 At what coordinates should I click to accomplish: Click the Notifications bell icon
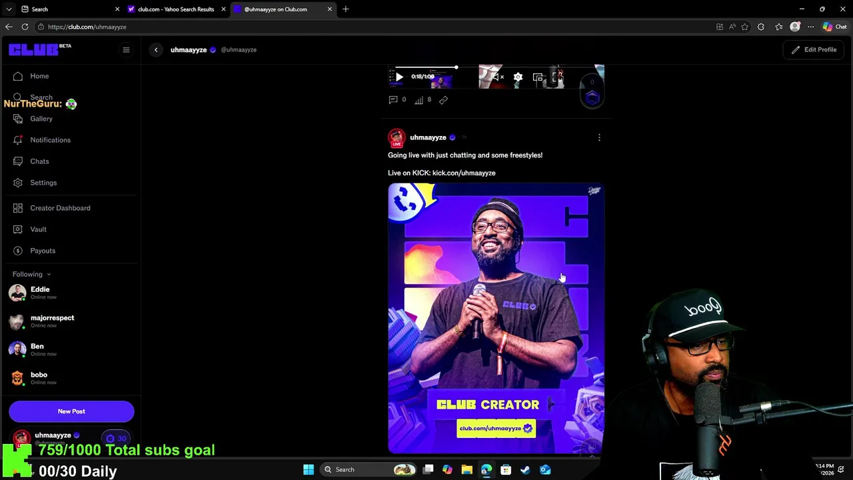18,140
